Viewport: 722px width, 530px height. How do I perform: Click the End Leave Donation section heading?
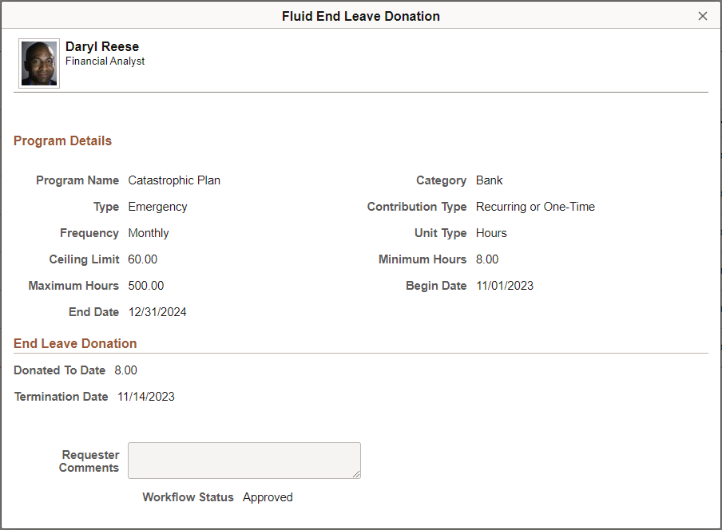[x=75, y=344]
